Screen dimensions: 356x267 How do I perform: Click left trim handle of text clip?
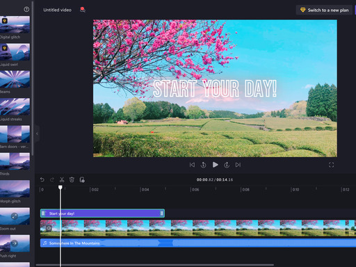43,213
